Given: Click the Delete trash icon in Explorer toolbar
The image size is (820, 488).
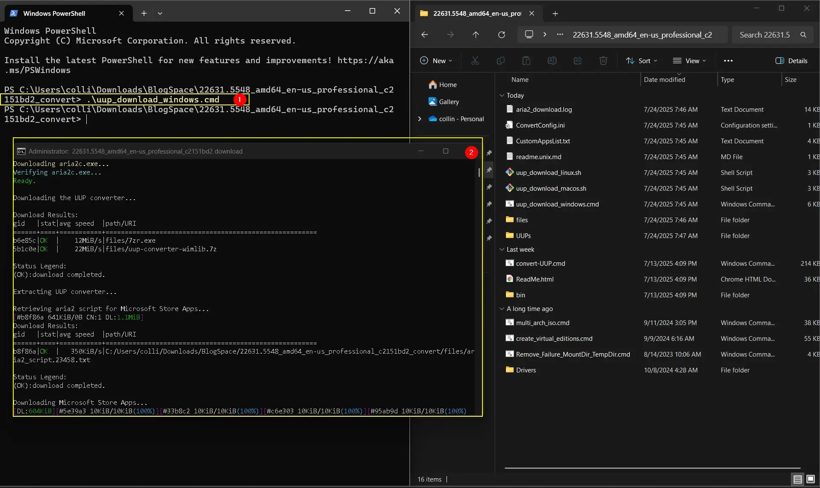Looking at the screenshot, I should [603, 61].
